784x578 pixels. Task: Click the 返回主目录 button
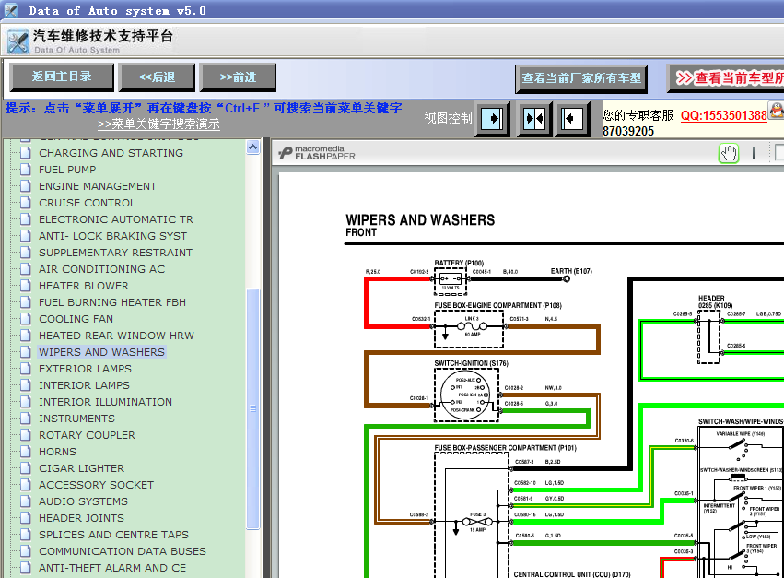point(62,77)
